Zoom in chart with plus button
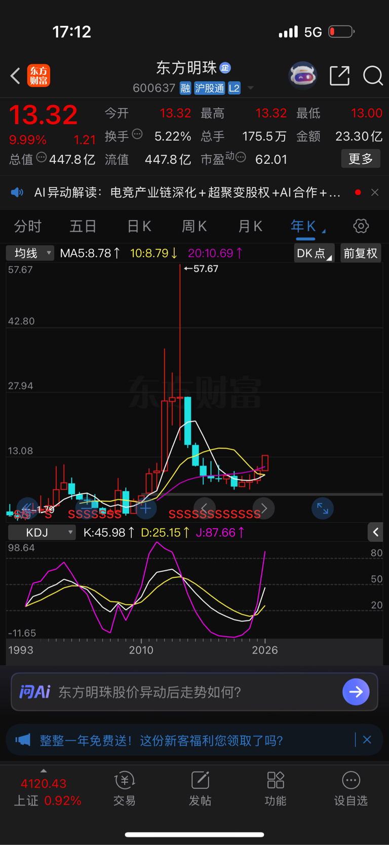 [146, 508]
